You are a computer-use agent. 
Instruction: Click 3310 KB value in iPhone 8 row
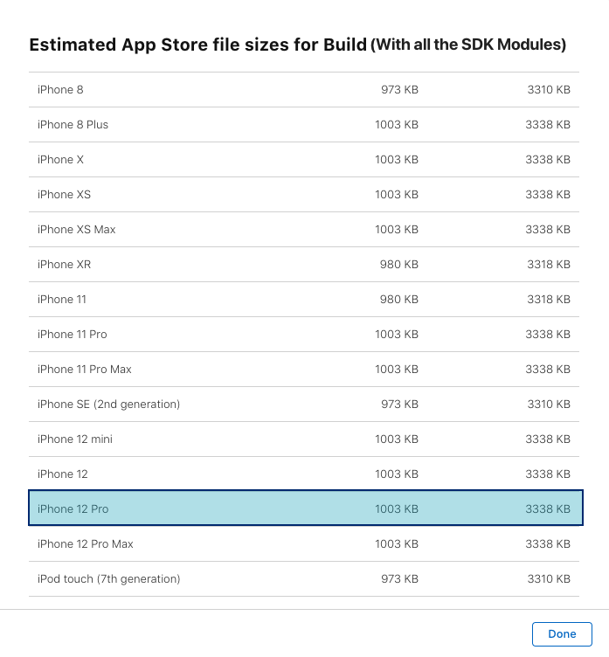coord(549,90)
